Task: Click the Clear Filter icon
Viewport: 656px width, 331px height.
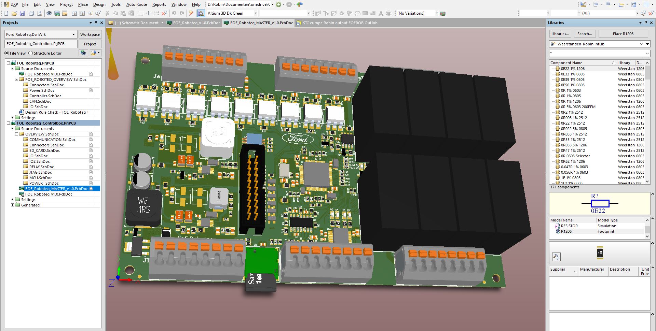Action: pyautogui.click(x=164, y=13)
